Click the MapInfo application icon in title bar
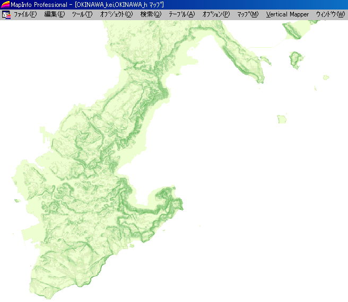The height and width of the screenshot is (302, 348). pos(5,5)
